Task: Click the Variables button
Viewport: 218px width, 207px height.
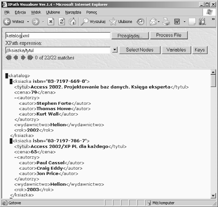Action: click(x=176, y=50)
